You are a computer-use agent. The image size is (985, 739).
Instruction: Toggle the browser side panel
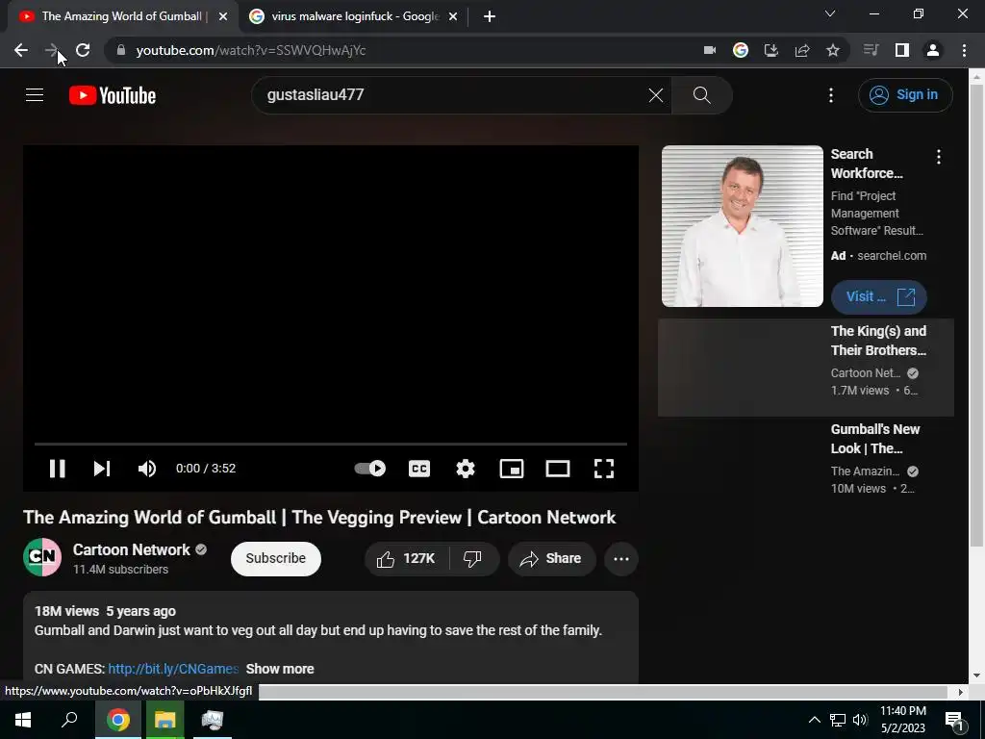902,50
